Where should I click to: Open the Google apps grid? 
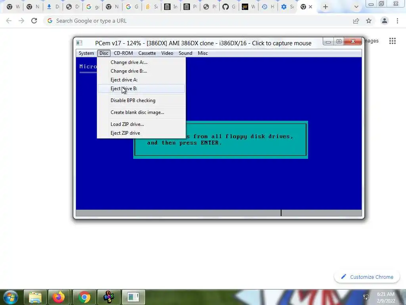(x=393, y=41)
